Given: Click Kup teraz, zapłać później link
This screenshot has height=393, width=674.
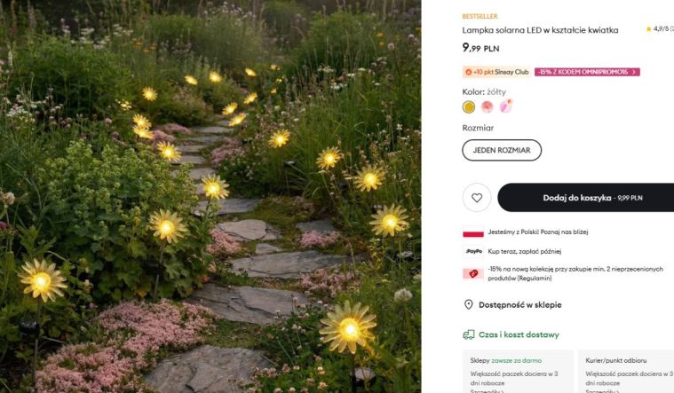Looking at the screenshot, I should (x=525, y=251).
